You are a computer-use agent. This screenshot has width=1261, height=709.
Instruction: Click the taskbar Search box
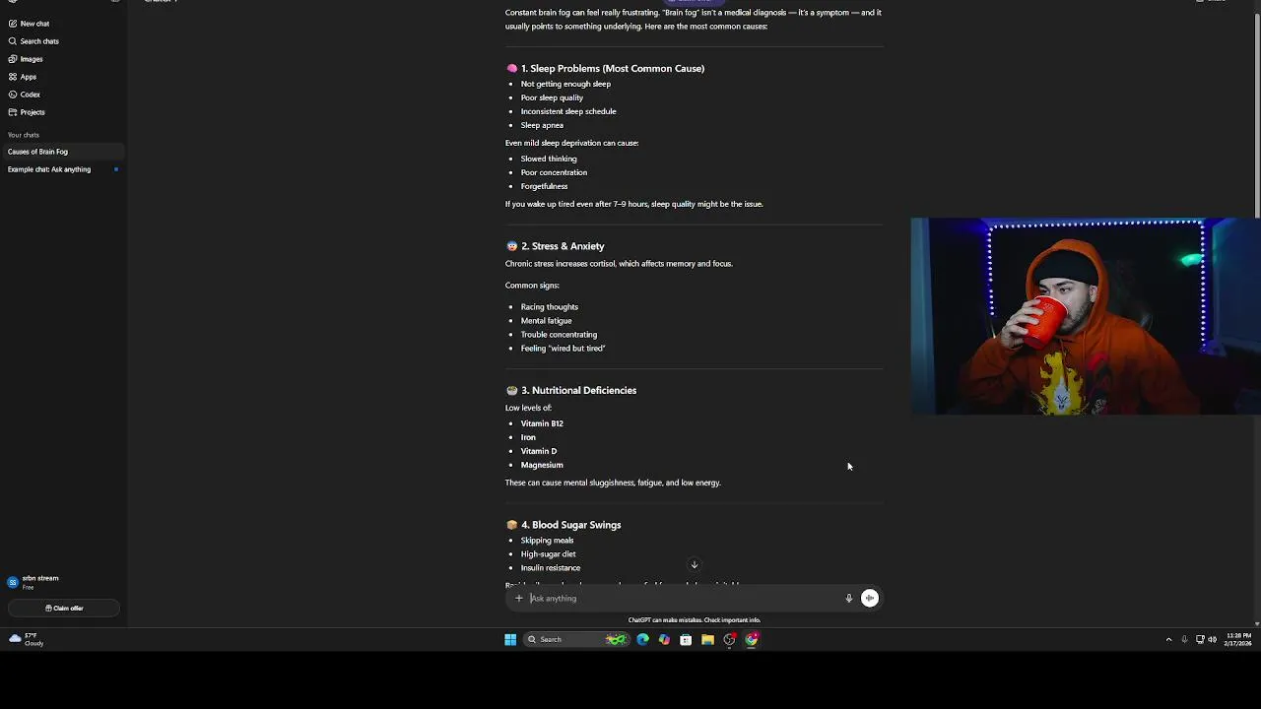(577, 639)
